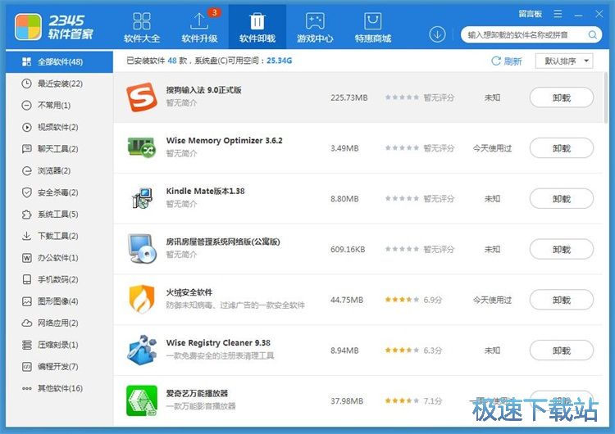
Task: Select the 软件卸载 uninstall tab
Action: [x=257, y=27]
